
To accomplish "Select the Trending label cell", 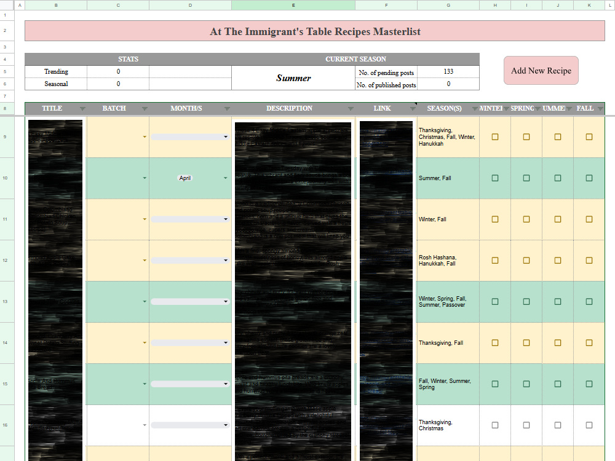I will pos(56,72).
